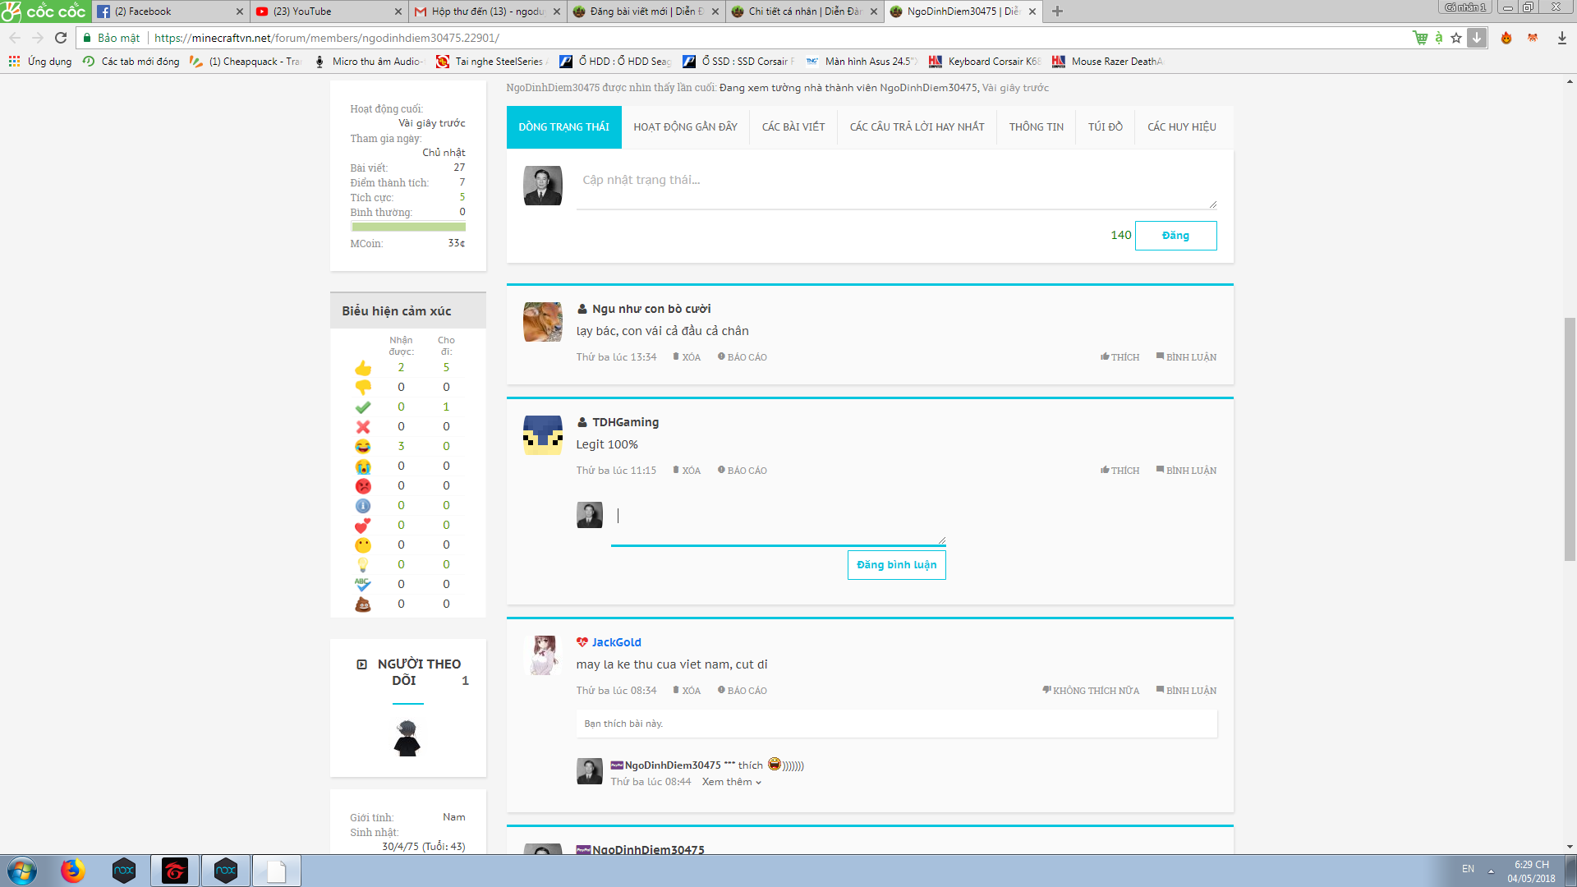Click the browser reload icon
Image resolution: width=1577 pixels, height=887 pixels.
point(61,38)
